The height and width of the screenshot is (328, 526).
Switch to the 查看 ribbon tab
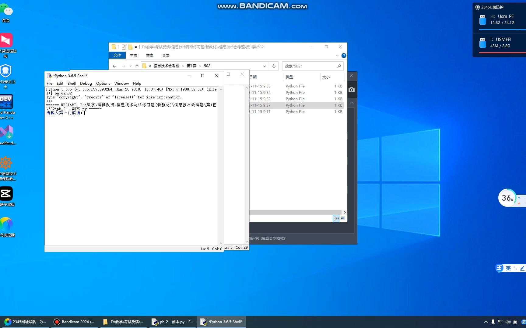coord(166,56)
